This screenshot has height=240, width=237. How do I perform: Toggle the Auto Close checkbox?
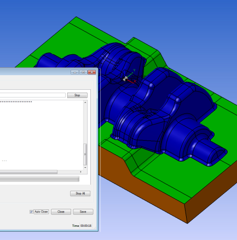[31, 212]
